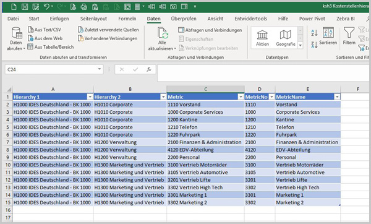Open the Undo history dropdown arrow
371x224 pixels.
click(53, 7)
